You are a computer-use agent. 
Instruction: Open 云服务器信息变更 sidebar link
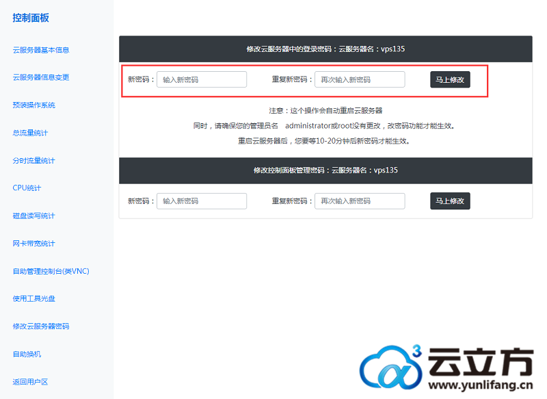(x=41, y=77)
